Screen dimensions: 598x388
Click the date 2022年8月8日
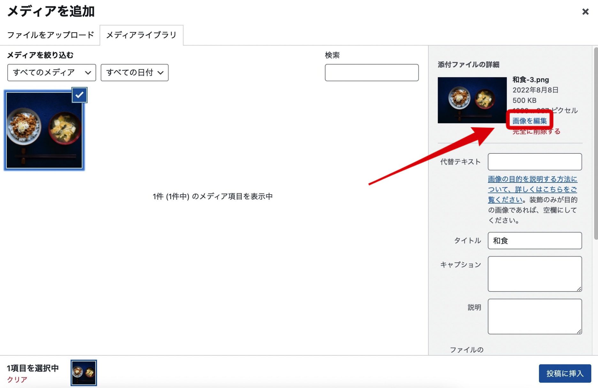click(535, 90)
